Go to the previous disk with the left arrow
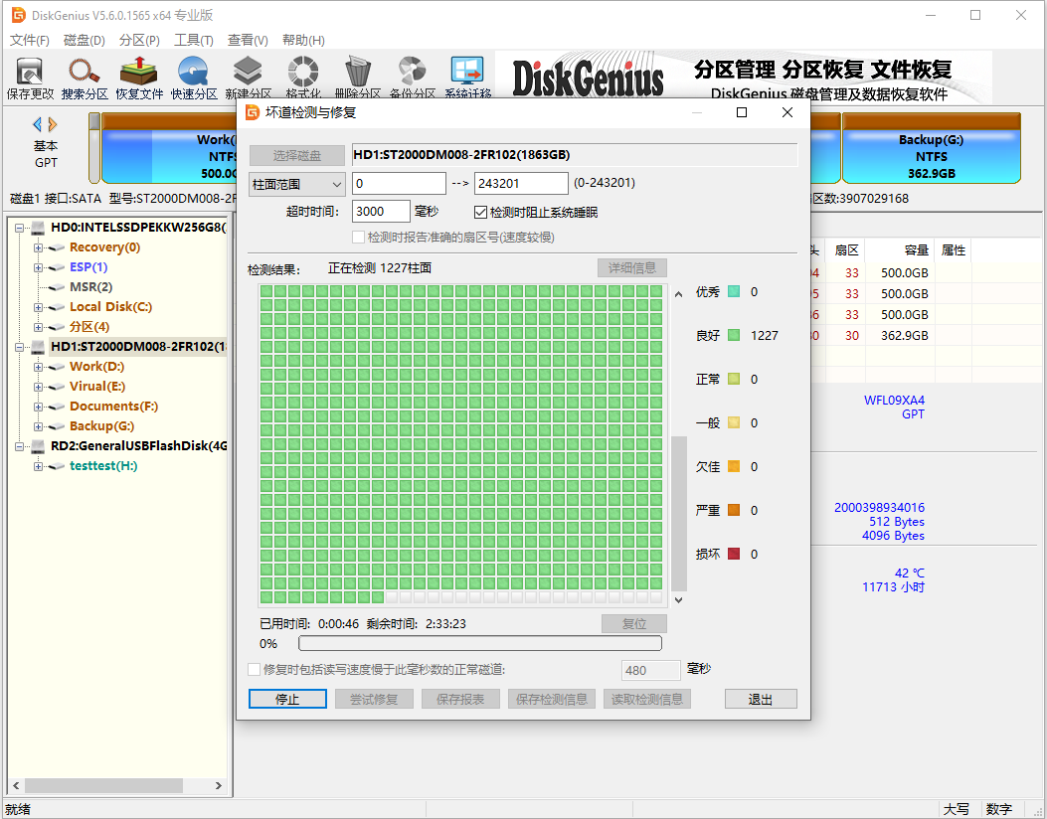1047x819 pixels. 38,124
